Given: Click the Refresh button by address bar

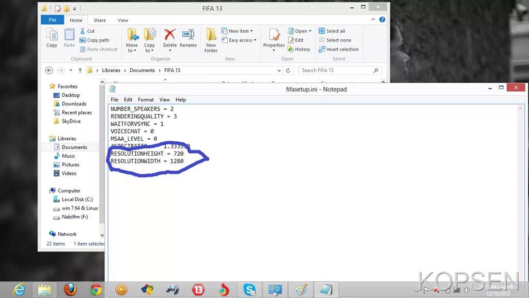Looking at the screenshot, I should 288,70.
